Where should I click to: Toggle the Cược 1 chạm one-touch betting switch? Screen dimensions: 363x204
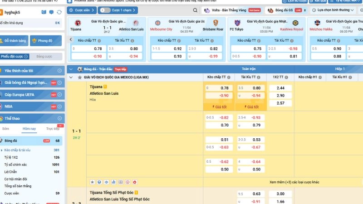(105, 10)
